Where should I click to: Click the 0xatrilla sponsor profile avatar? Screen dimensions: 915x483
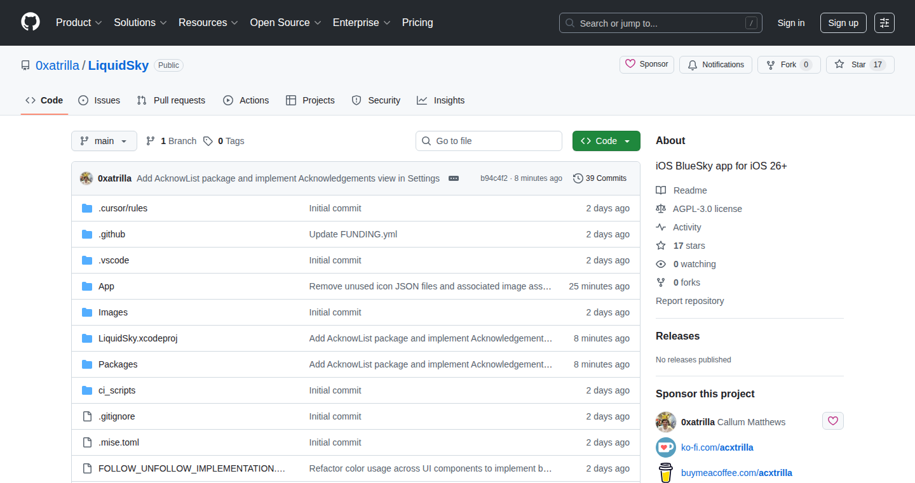666,422
